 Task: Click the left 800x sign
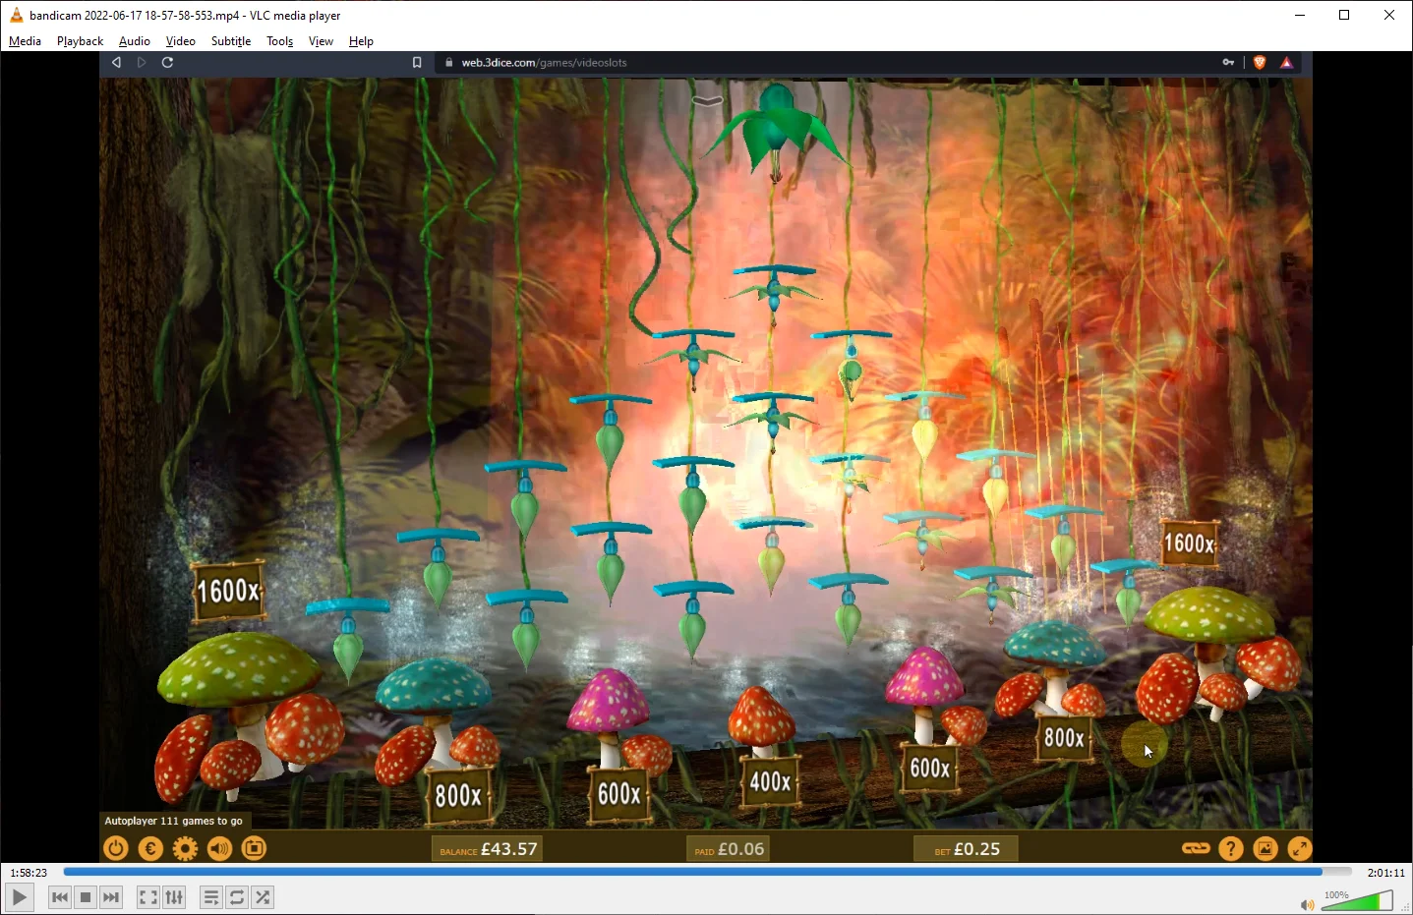[458, 795]
